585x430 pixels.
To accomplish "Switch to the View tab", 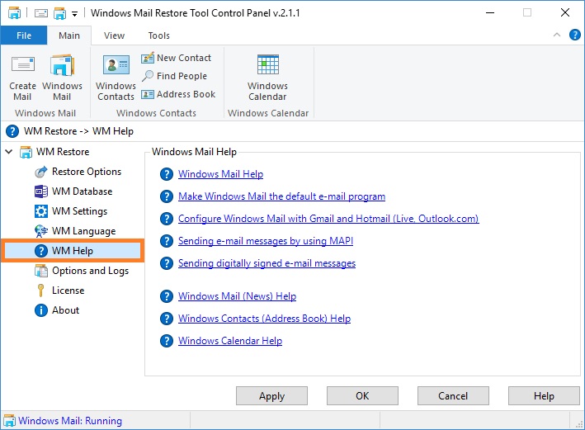I will [x=114, y=35].
